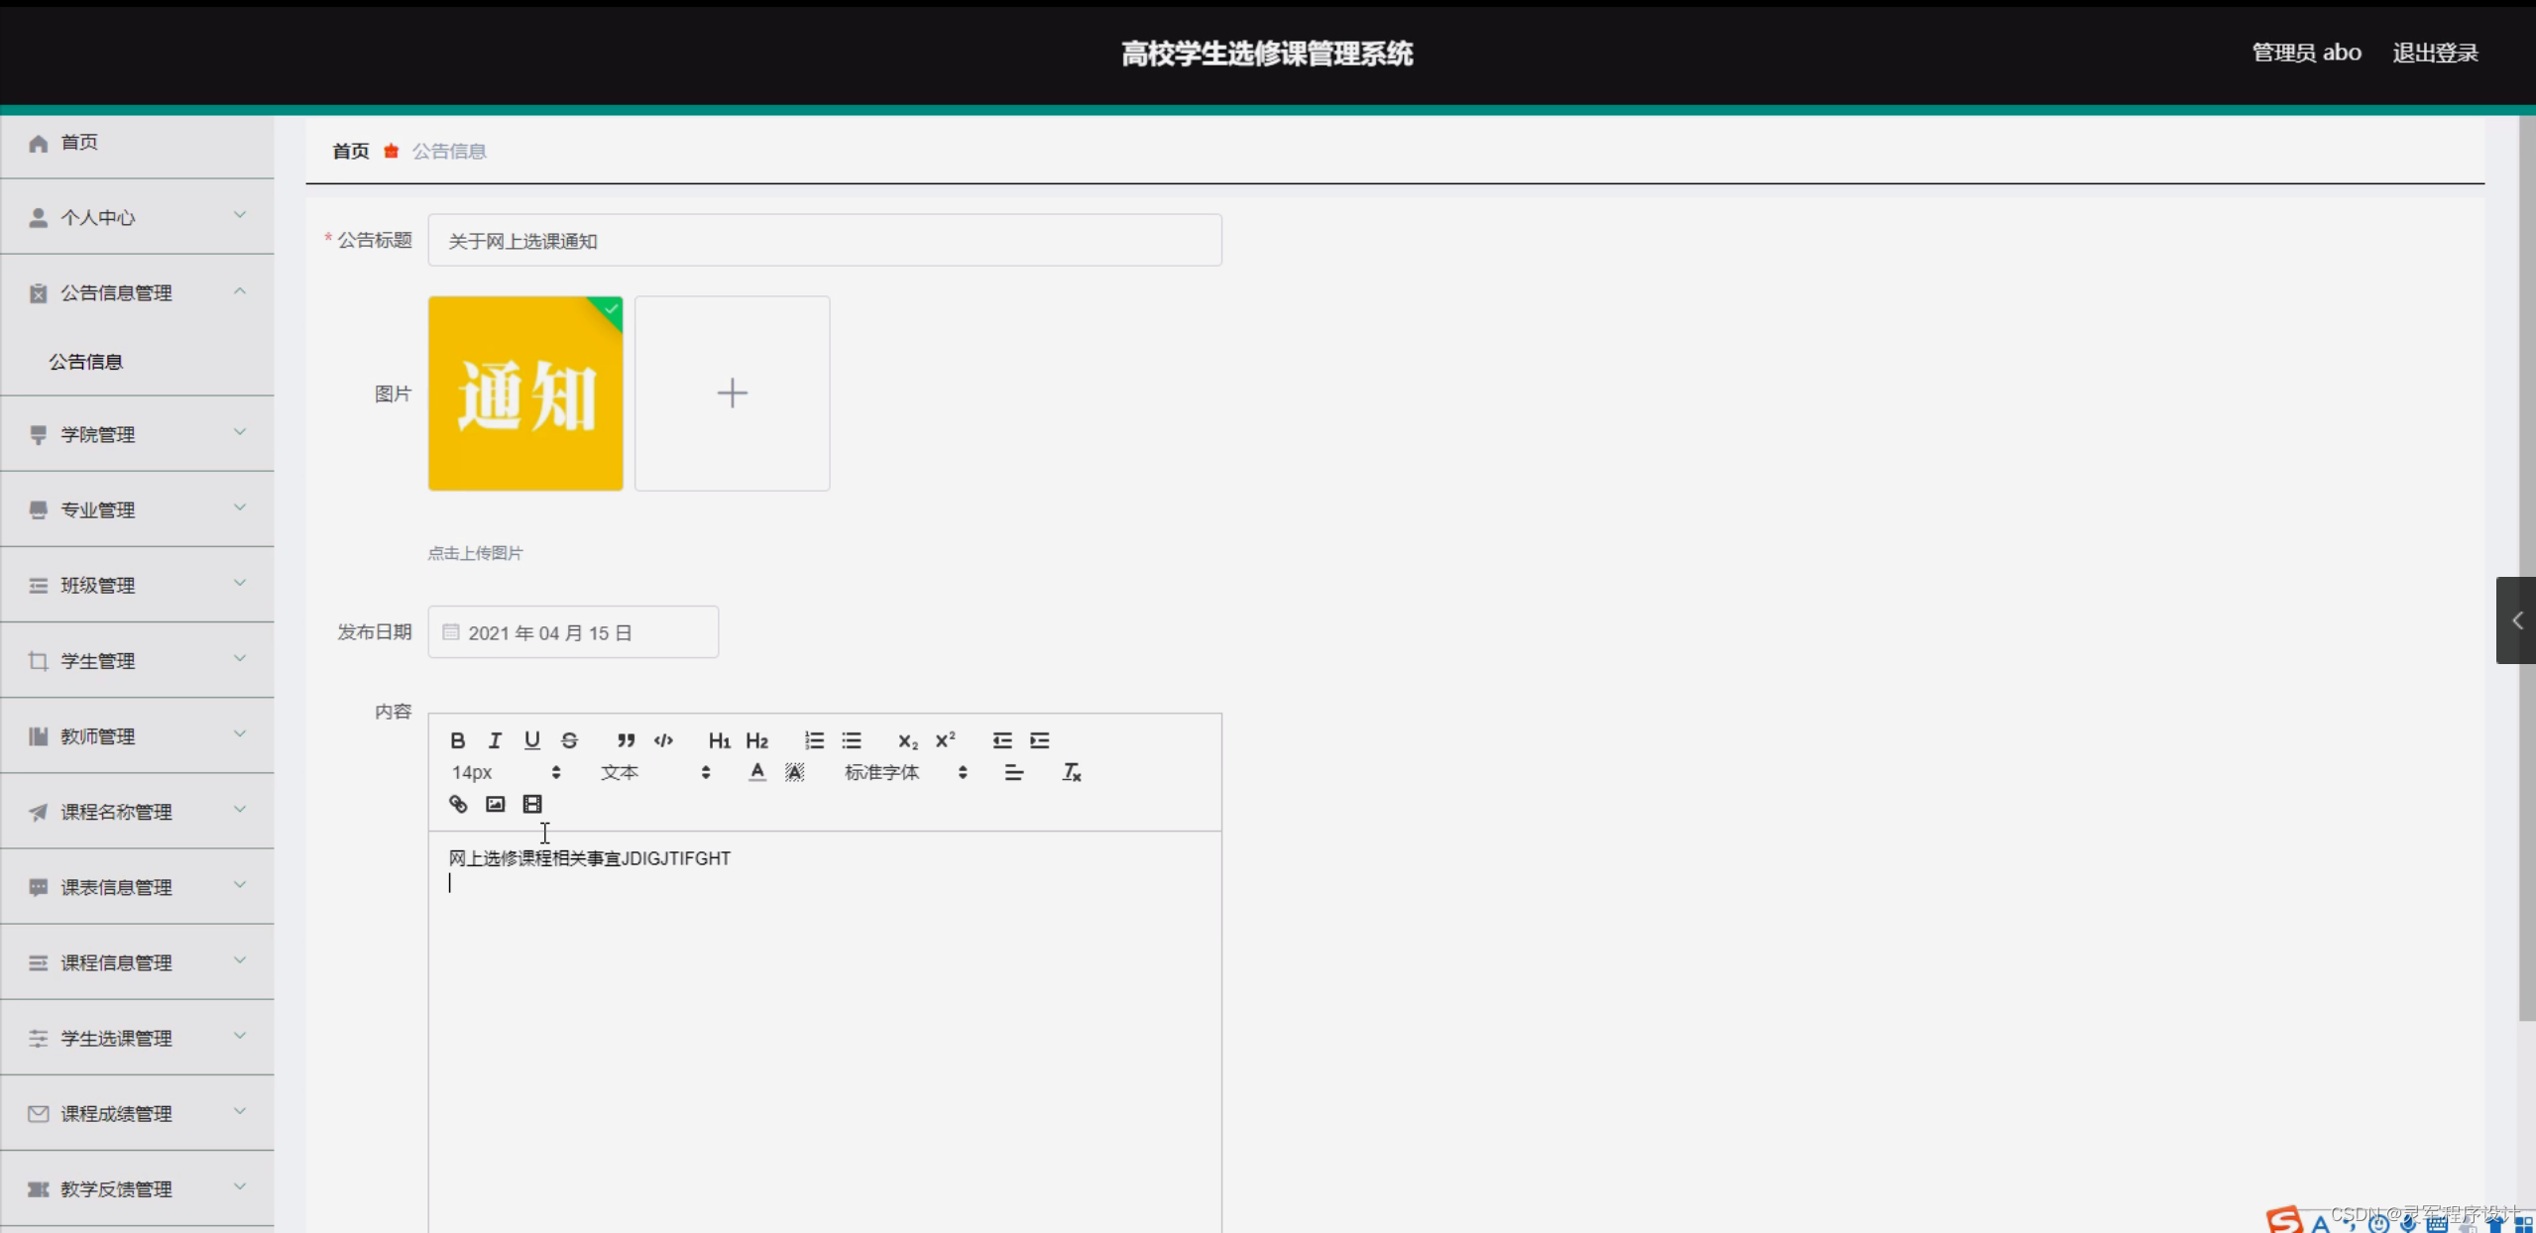
Task: Click the 首页 breadcrumb link
Action: (350, 151)
